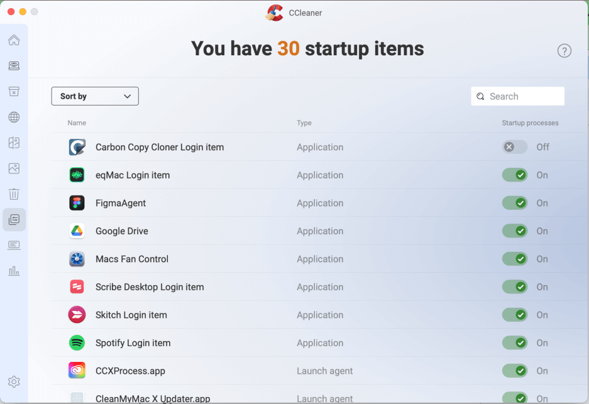Open the monitor-with-eye sidebar section
This screenshot has height=404, width=589.
click(14, 66)
